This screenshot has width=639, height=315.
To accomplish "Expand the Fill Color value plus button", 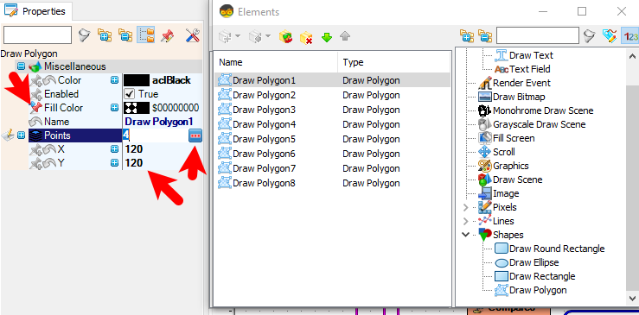I will (x=114, y=108).
